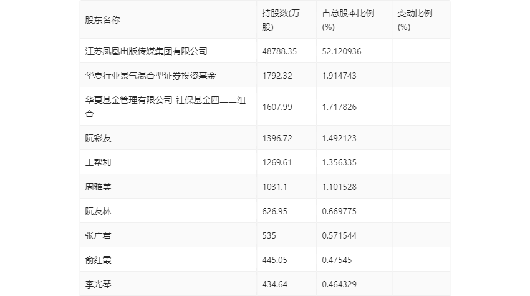Click the holding value 1607.99

click(x=277, y=107)
